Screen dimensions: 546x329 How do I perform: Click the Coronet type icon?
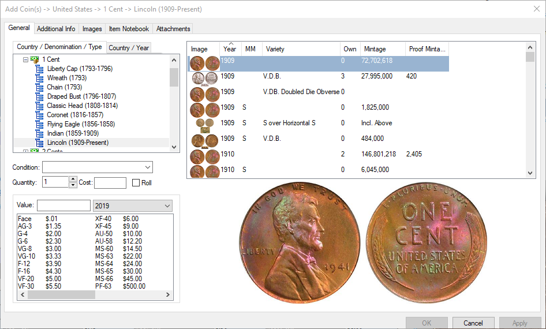click(39, 115)
